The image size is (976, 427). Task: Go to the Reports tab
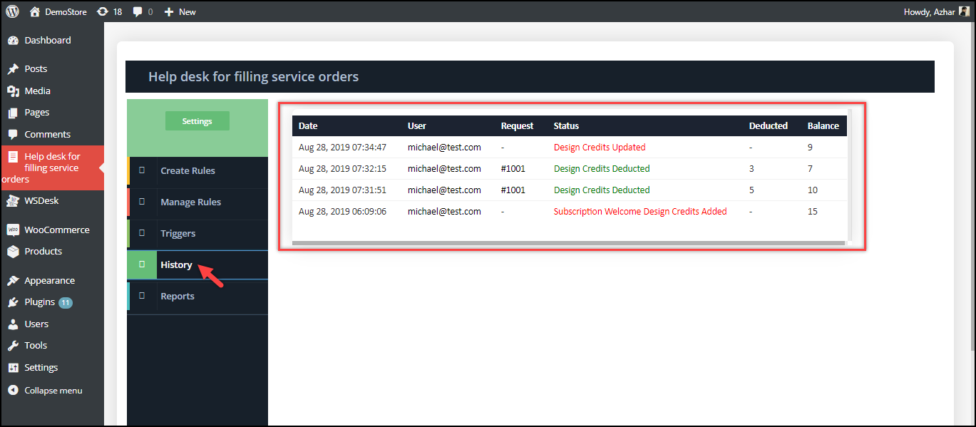pos(197,297)
